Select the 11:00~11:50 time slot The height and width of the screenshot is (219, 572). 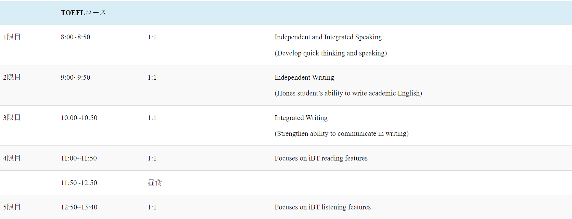[79, 158]
